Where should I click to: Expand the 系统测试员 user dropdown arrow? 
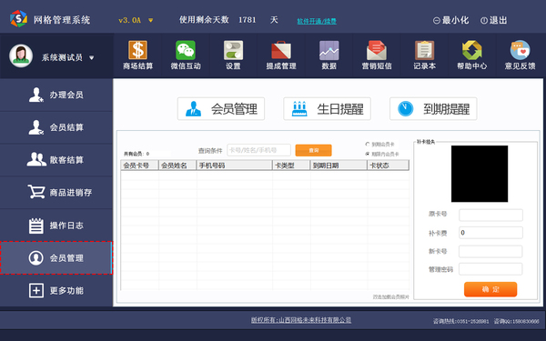click(x=92, y=58)
